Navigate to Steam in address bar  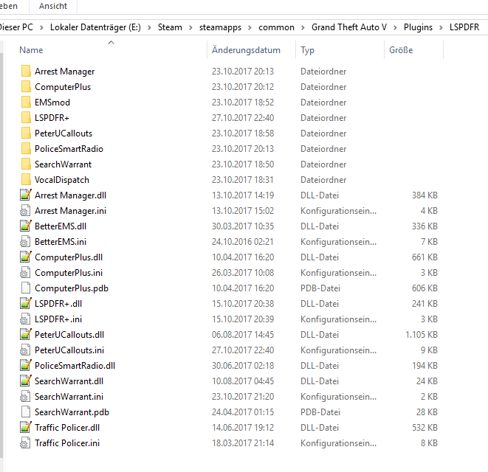170,27
